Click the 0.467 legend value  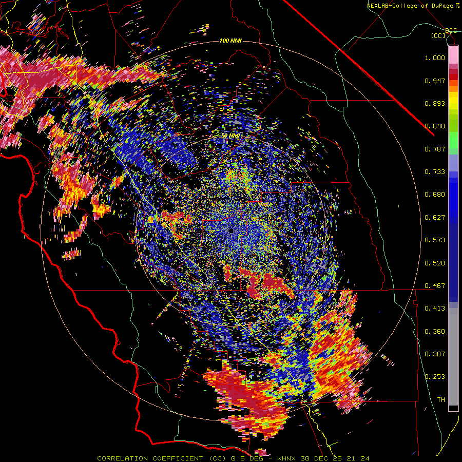[435, 286]
